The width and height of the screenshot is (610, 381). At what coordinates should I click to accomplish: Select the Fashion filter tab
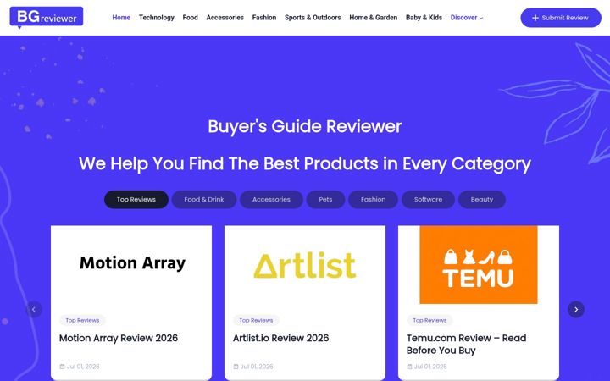coord(373,200)
